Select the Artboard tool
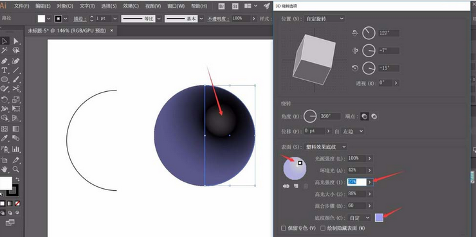476x237 pixels. point(5,160)
